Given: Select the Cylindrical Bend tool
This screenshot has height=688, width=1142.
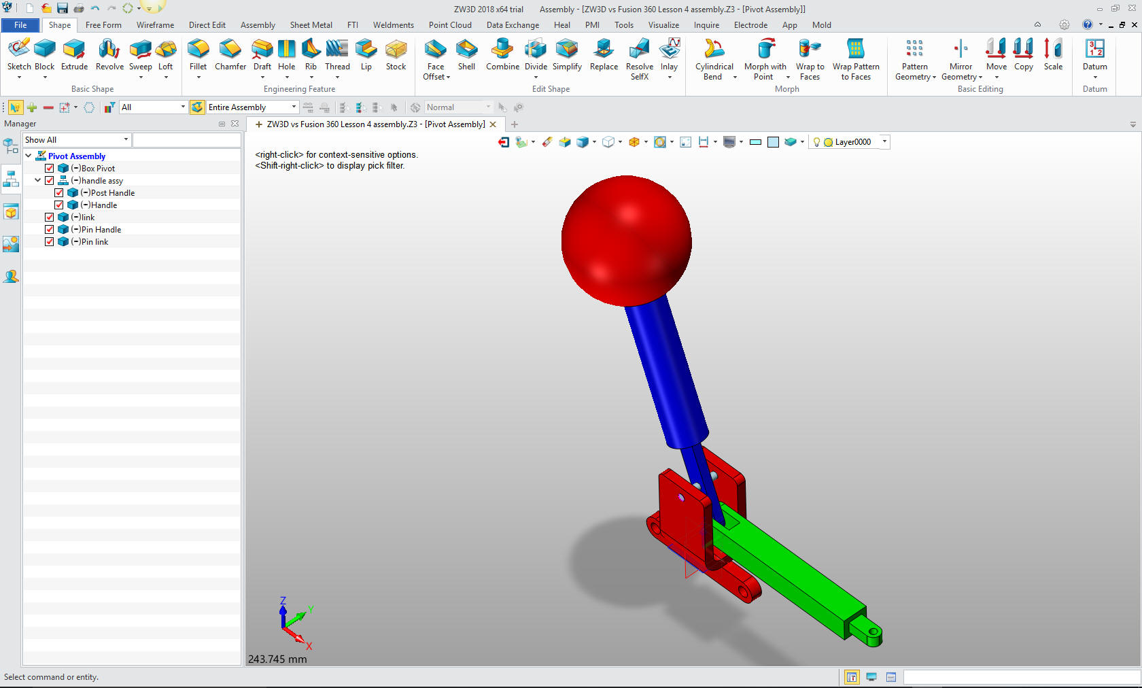Looking at the screenshot, I should [x=714, y=59].
